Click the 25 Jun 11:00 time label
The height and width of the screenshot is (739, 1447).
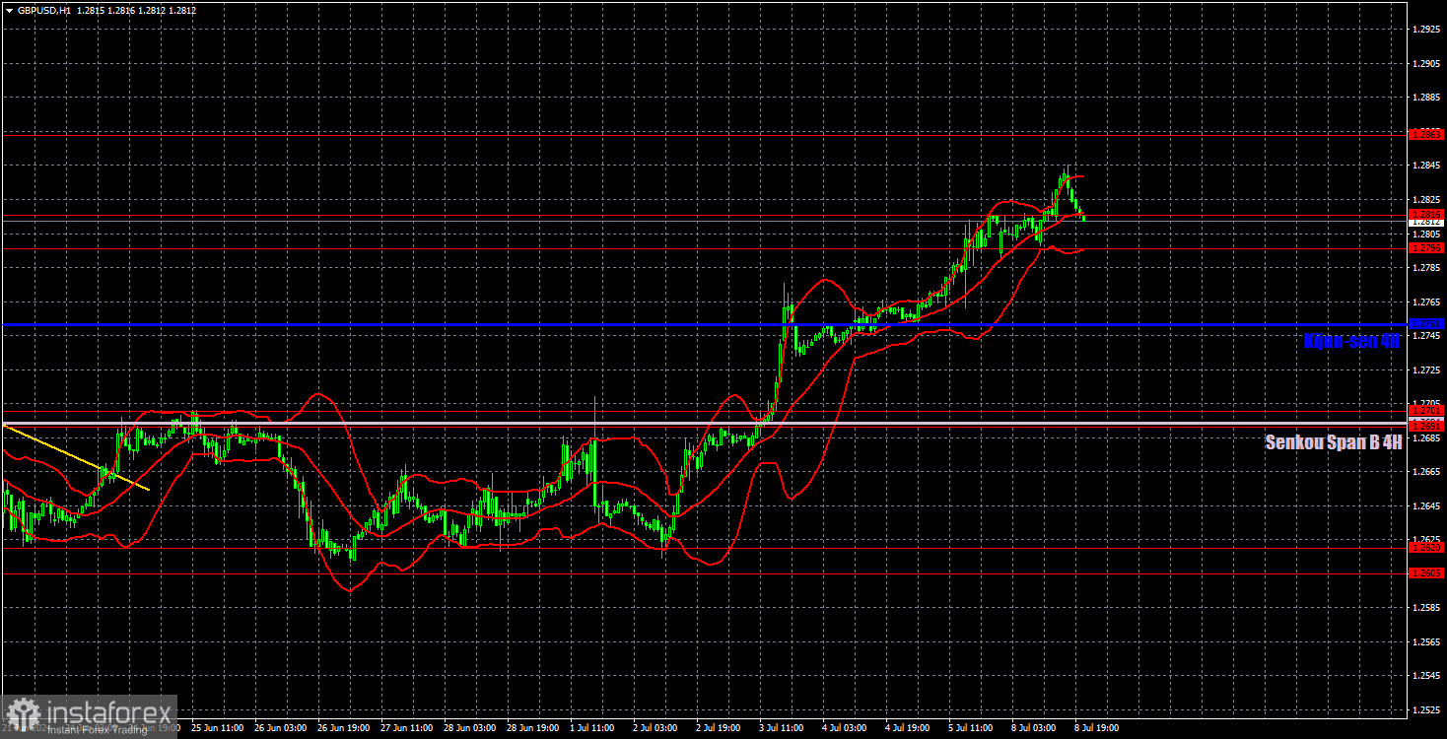(217, 728)
